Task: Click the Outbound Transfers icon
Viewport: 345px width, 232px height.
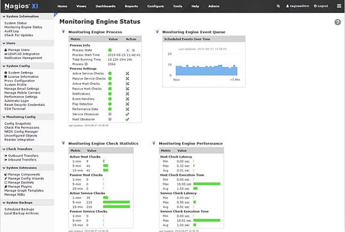Action: click(x=6, y=156)
